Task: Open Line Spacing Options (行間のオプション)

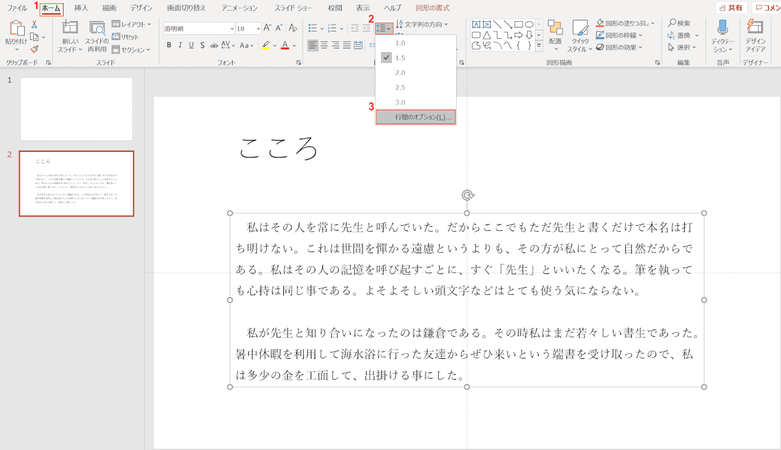Action: tap(416, 117)
